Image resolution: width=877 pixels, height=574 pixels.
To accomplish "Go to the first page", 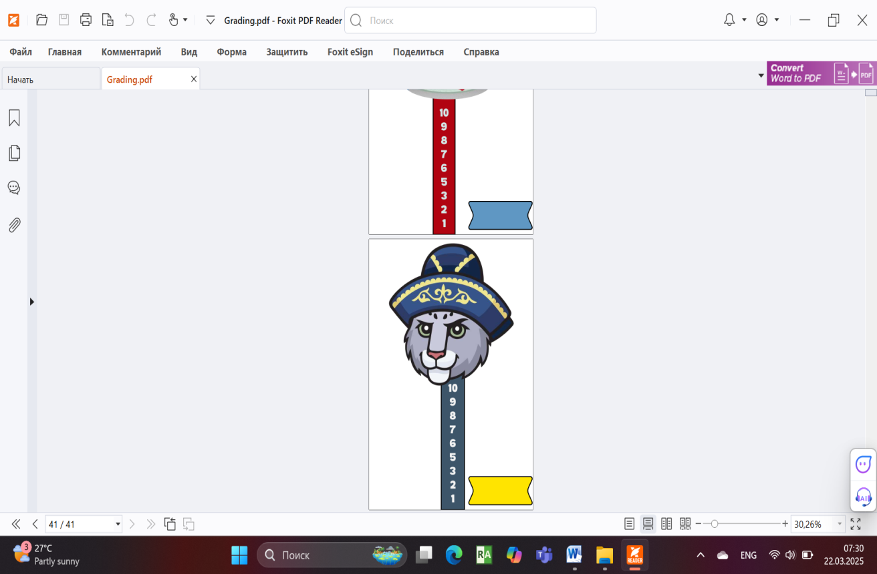I will tap(16, 524).
